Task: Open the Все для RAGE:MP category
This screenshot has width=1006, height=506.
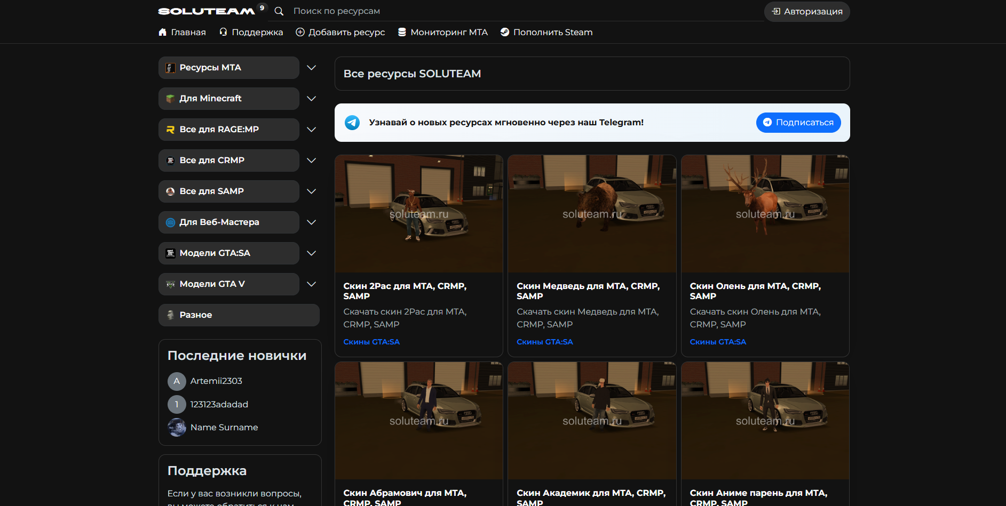Action: click(x=229, y=130)
